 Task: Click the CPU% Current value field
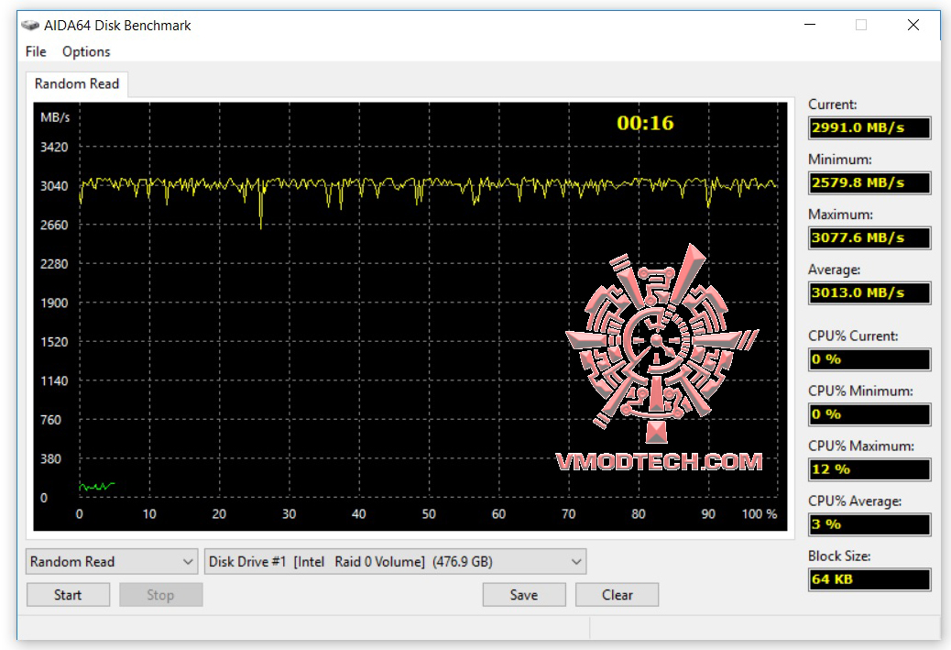tap(869, 359)
